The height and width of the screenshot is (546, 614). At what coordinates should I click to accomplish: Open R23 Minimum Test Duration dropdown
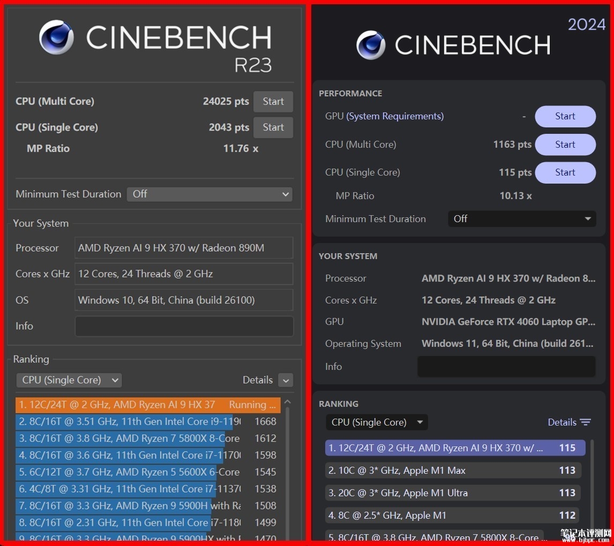(209, 194)
